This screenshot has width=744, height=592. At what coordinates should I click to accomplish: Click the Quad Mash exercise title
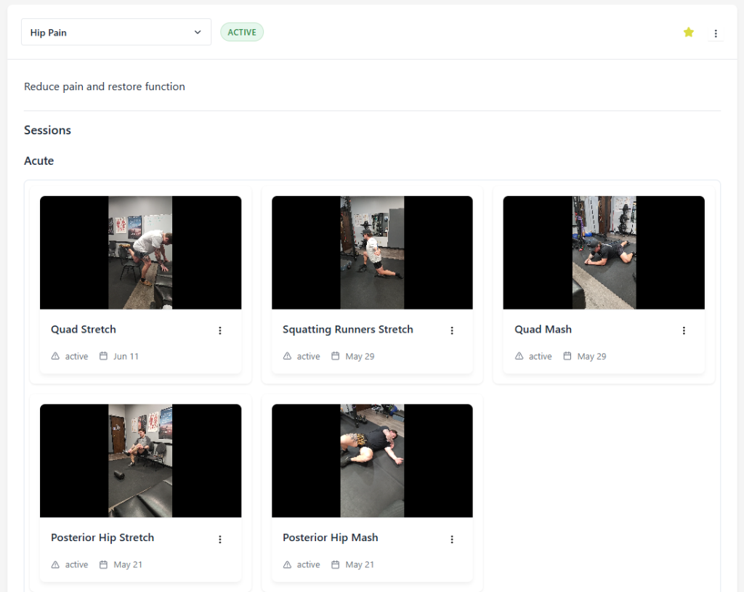click(x=543, y=329)
